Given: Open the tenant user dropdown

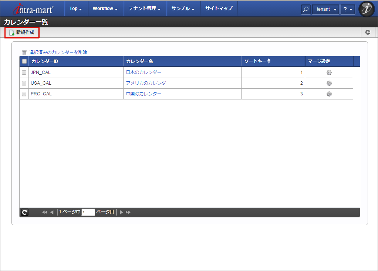Looking at the screenshot, I should (326, 9).
